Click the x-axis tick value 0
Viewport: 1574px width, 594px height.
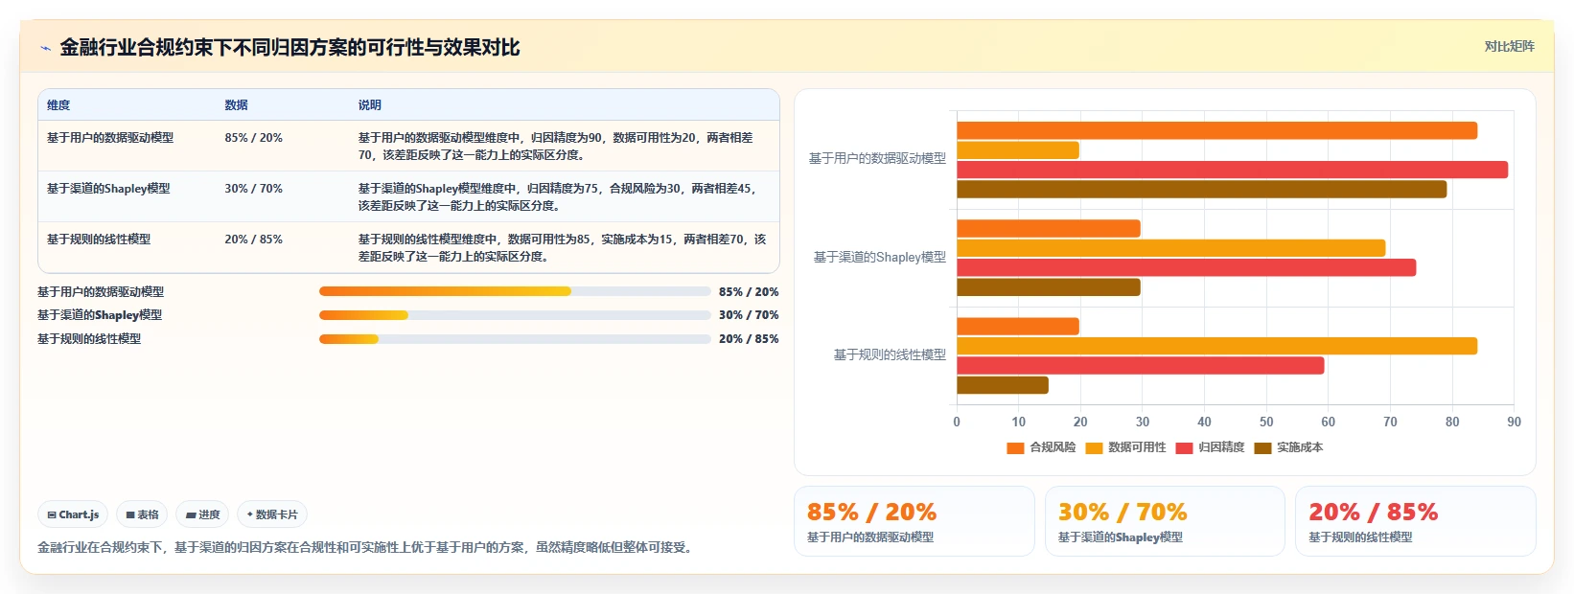pos(957,422)
